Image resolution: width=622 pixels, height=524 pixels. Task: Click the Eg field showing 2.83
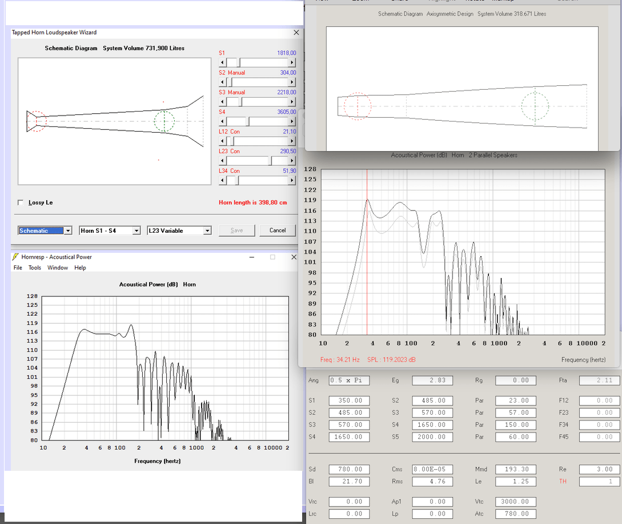click(432, 380)
